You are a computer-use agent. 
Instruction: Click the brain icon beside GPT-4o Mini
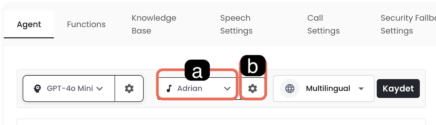click(37, 88)
